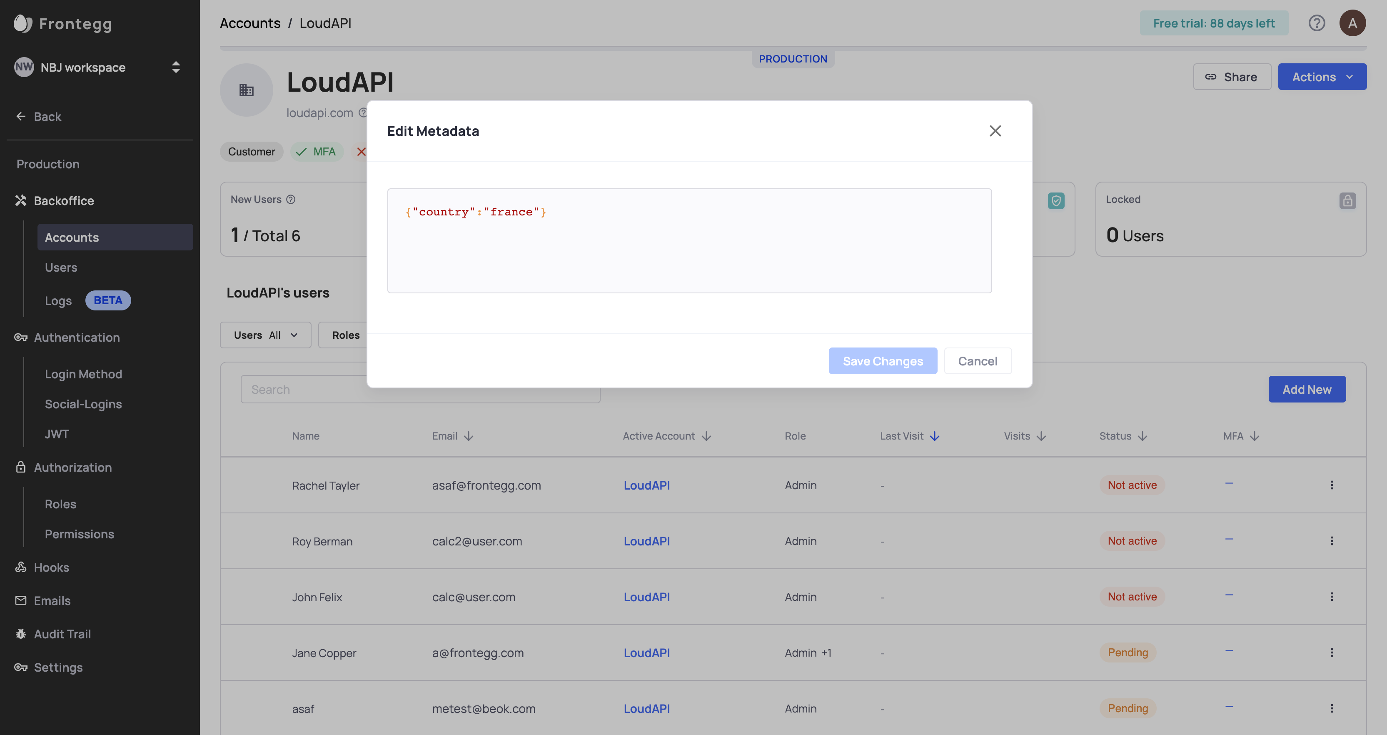Open the Actions dropdown button
Viewport: 1387px width, 735px height.
pyautogui.click(x=1322, y=77)
